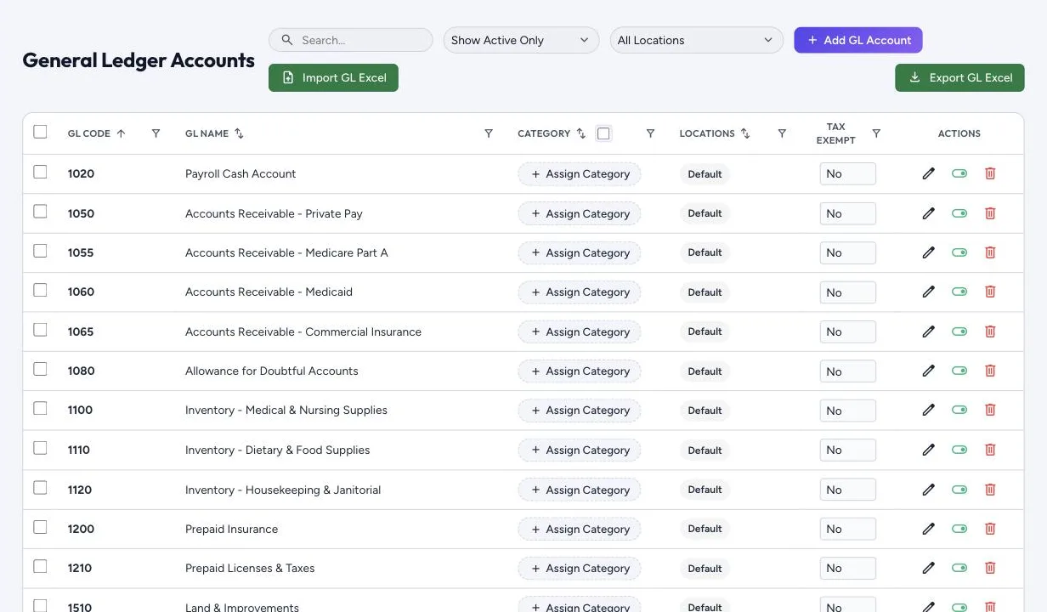Sort the GL Name column

click(239, 133)
